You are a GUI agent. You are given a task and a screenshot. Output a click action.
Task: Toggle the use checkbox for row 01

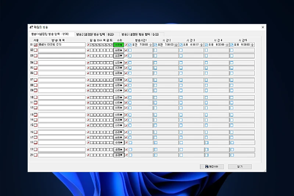(x=36, y=44)
